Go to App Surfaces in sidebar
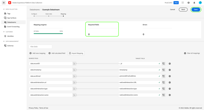The height and width of the screenshot is (110, 204). click(13, 18)
